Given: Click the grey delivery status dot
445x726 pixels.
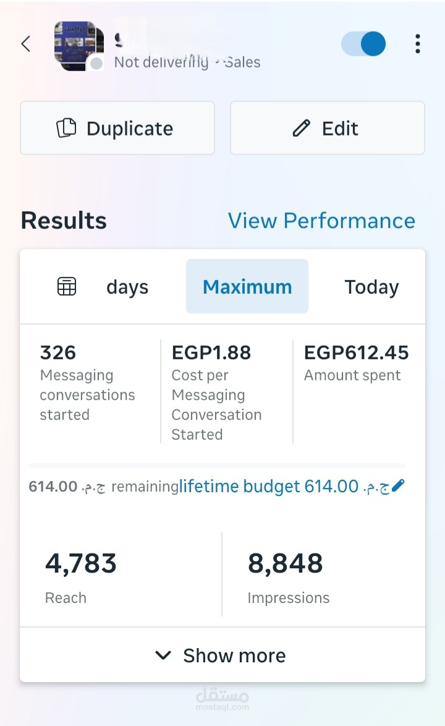Looking at the screenshot, I should tap(96, 63).
